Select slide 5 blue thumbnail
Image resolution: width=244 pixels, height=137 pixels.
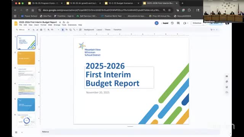26,105
